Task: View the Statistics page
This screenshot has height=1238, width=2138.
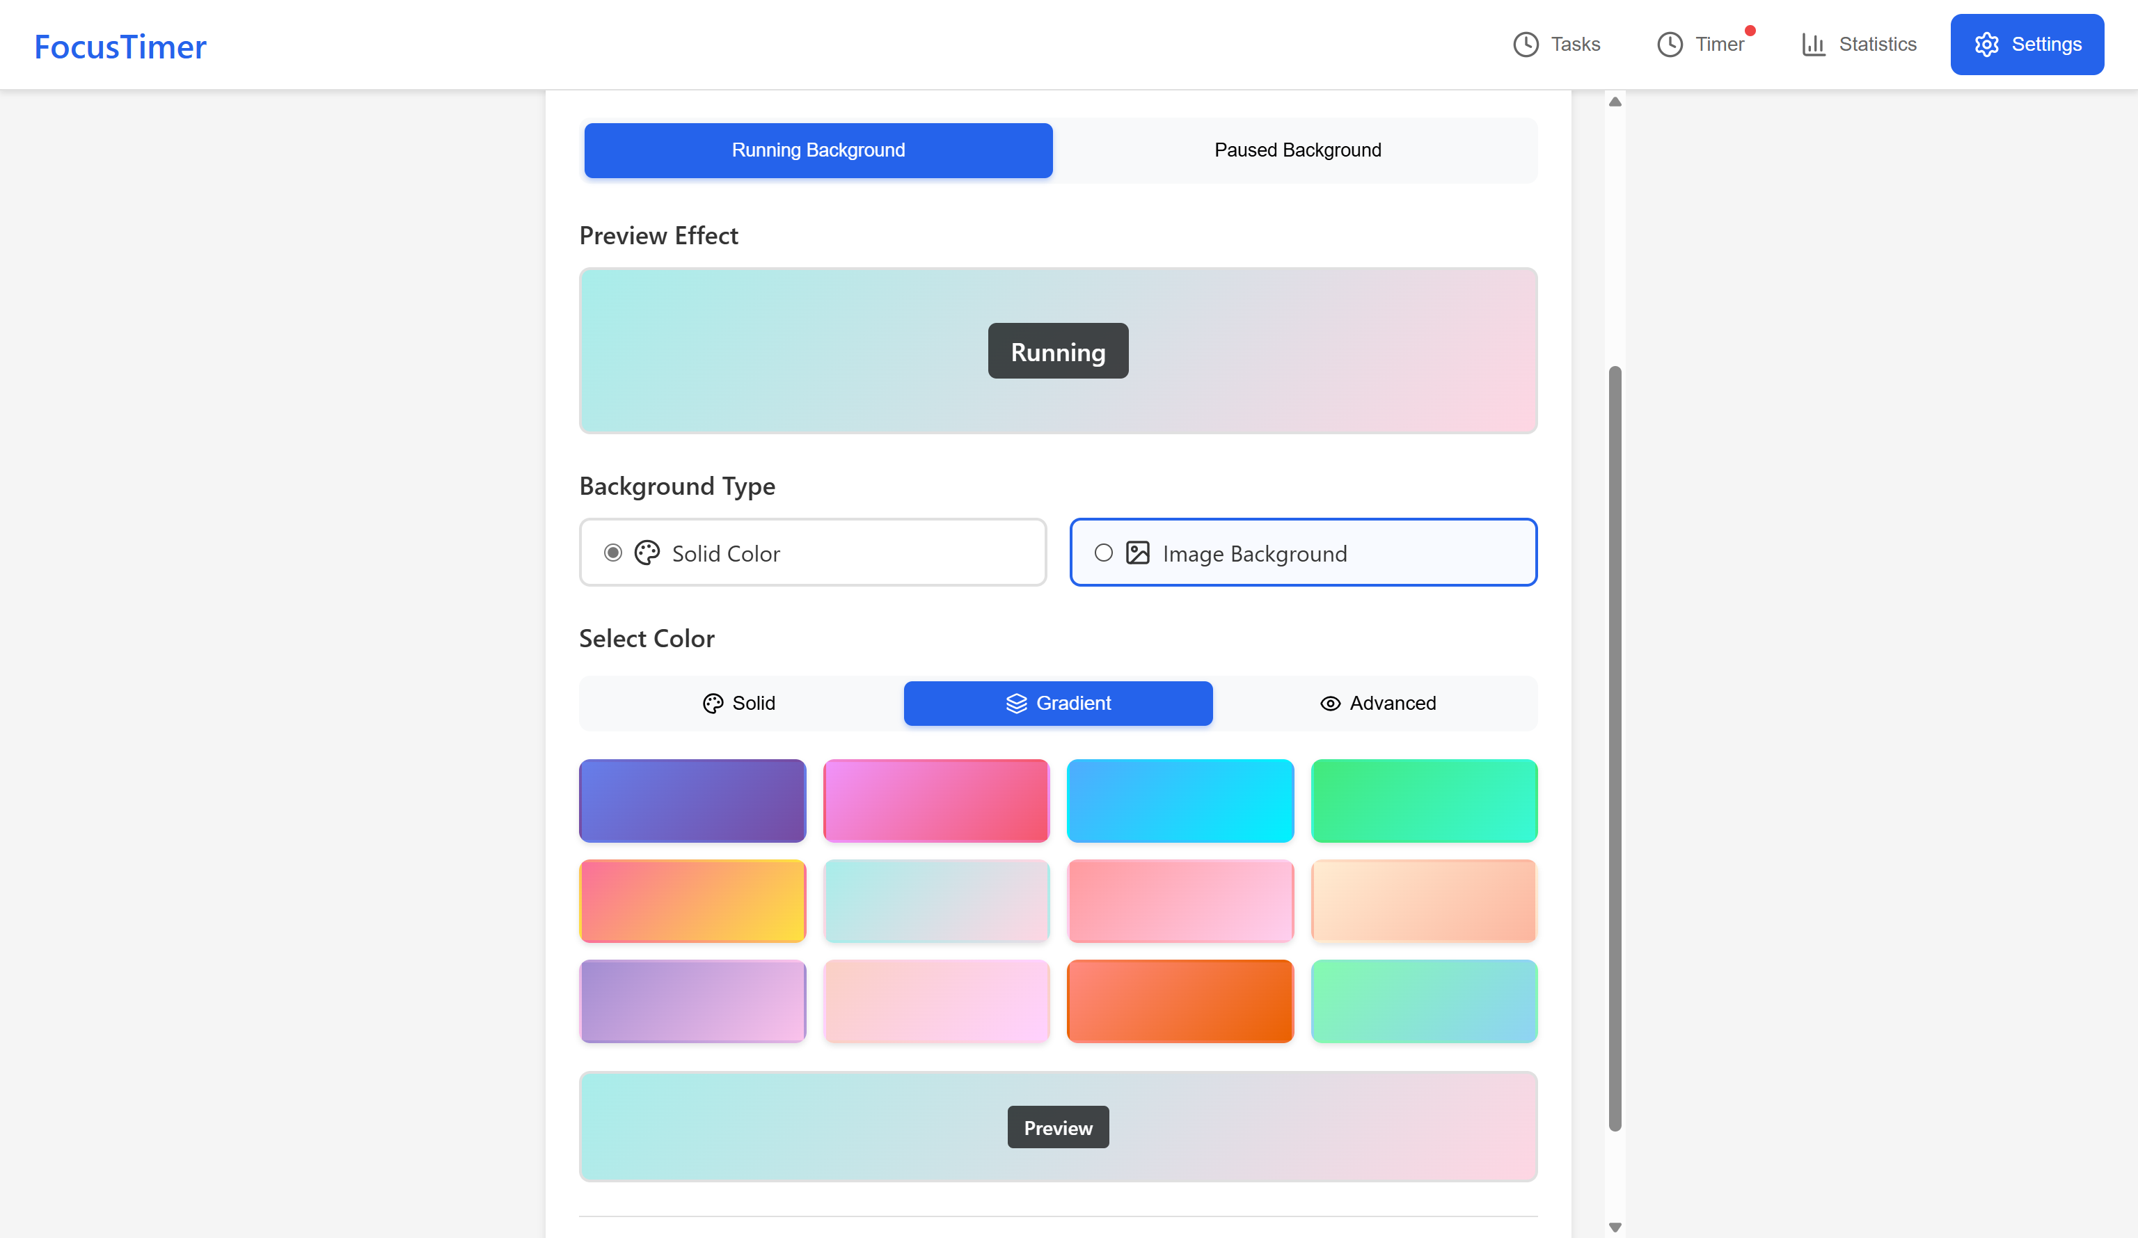Action: [1859, 44]
